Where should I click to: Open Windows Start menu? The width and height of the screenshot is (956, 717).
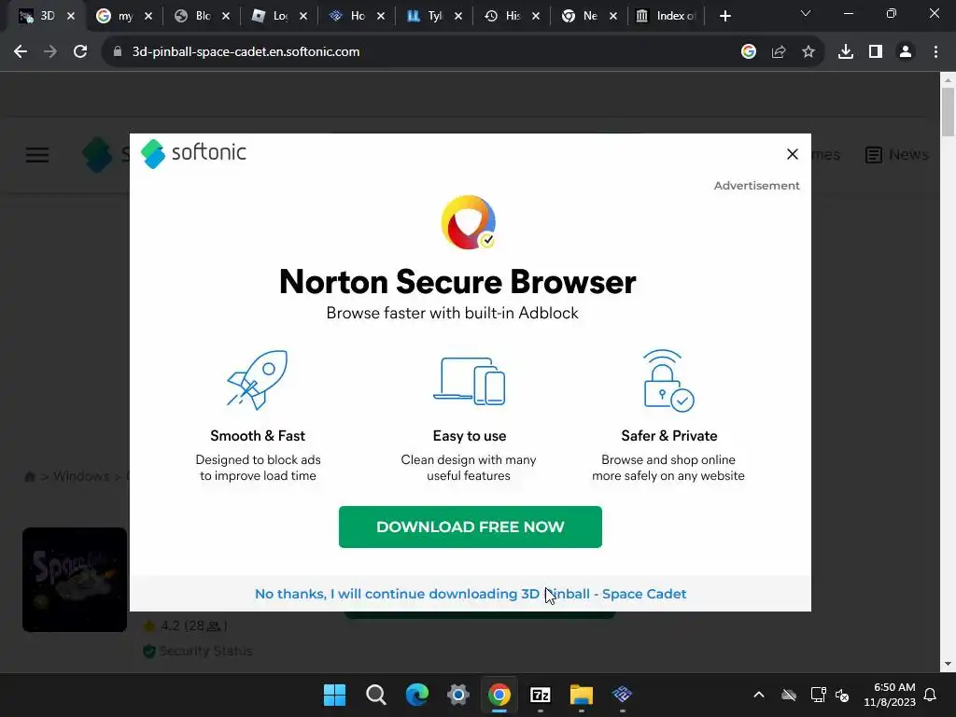[x=334, y=695]
